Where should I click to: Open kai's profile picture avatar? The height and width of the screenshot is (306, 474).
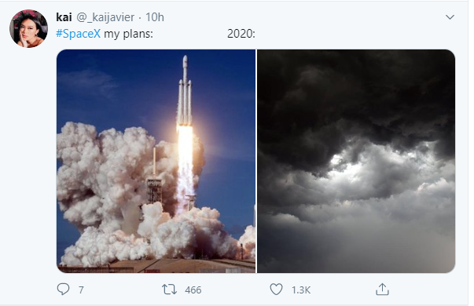pos(28,29)
